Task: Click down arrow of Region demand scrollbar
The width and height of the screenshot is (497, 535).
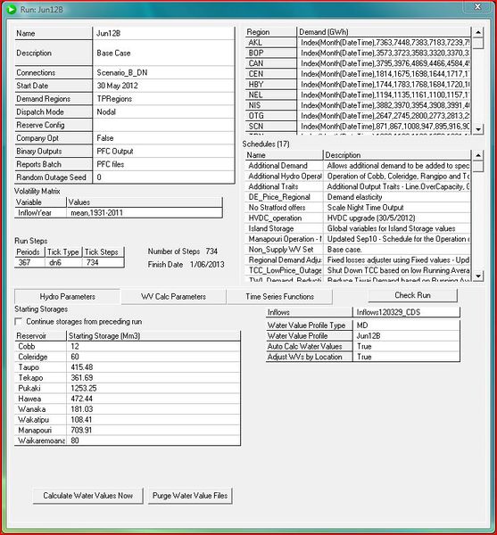Action: pyautogui.click(x=478, y=129)
